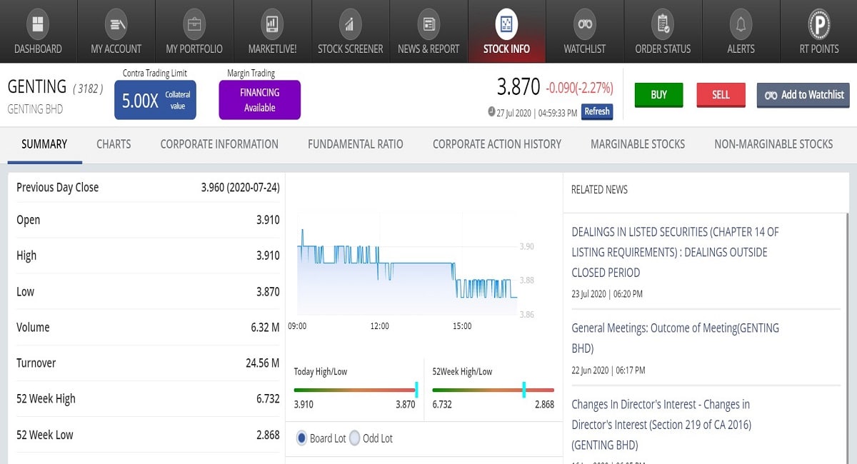Open My Portfolio briefcase icon
Viewport: 857px width, 464px height.
pos(194,24)
